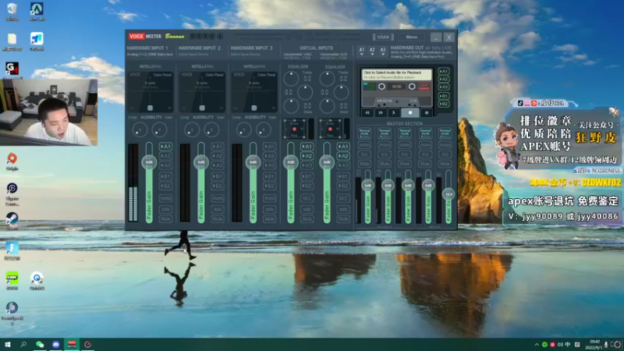This screenshot has width=624, height=351.
Task: Switch A1 master bus Normal mode selector
Action: (364, 133)
